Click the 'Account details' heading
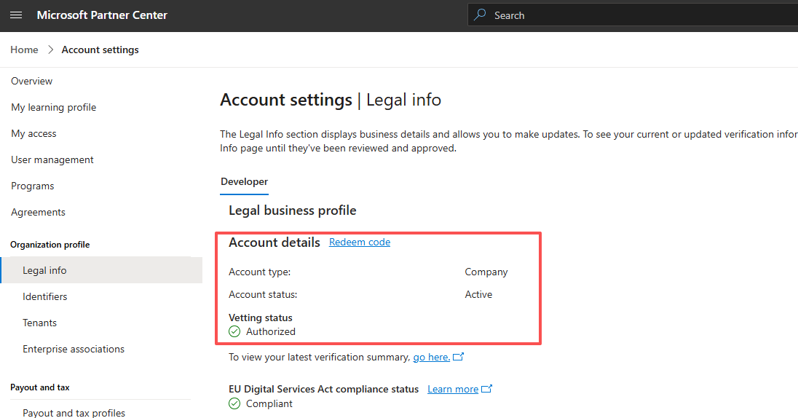Screen dimensions: 798x418 [274, 242]
